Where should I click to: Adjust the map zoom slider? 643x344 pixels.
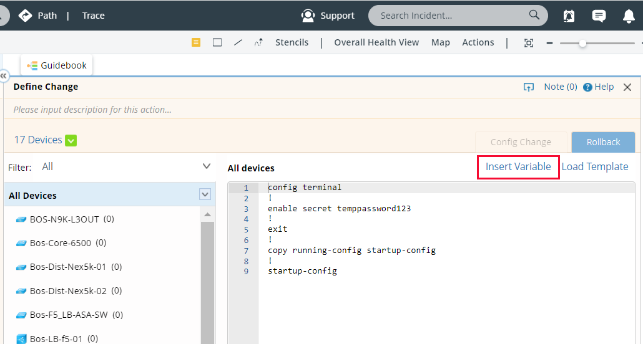click(x=582, y=43)
